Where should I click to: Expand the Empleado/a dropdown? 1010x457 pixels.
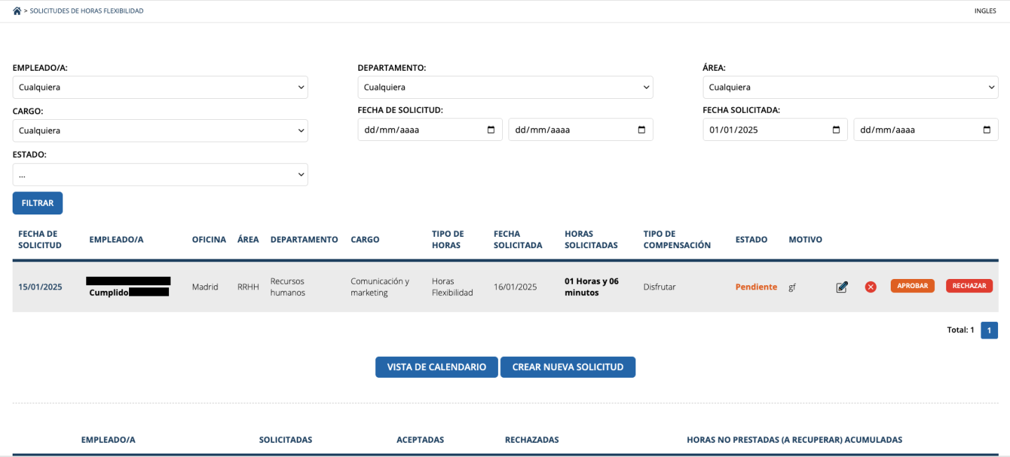tap(160, 88)
